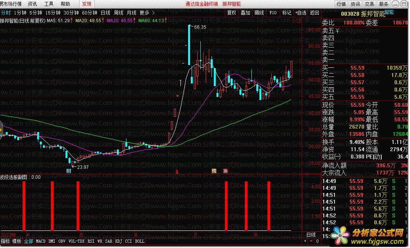This screenshot has width=410, height=248.
Task: Add the stock via +自选
Action: [301, 13]
